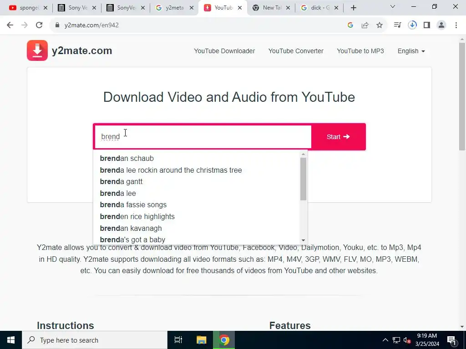
Task: Click the browser forward arrow
Action: click(25, 25)
